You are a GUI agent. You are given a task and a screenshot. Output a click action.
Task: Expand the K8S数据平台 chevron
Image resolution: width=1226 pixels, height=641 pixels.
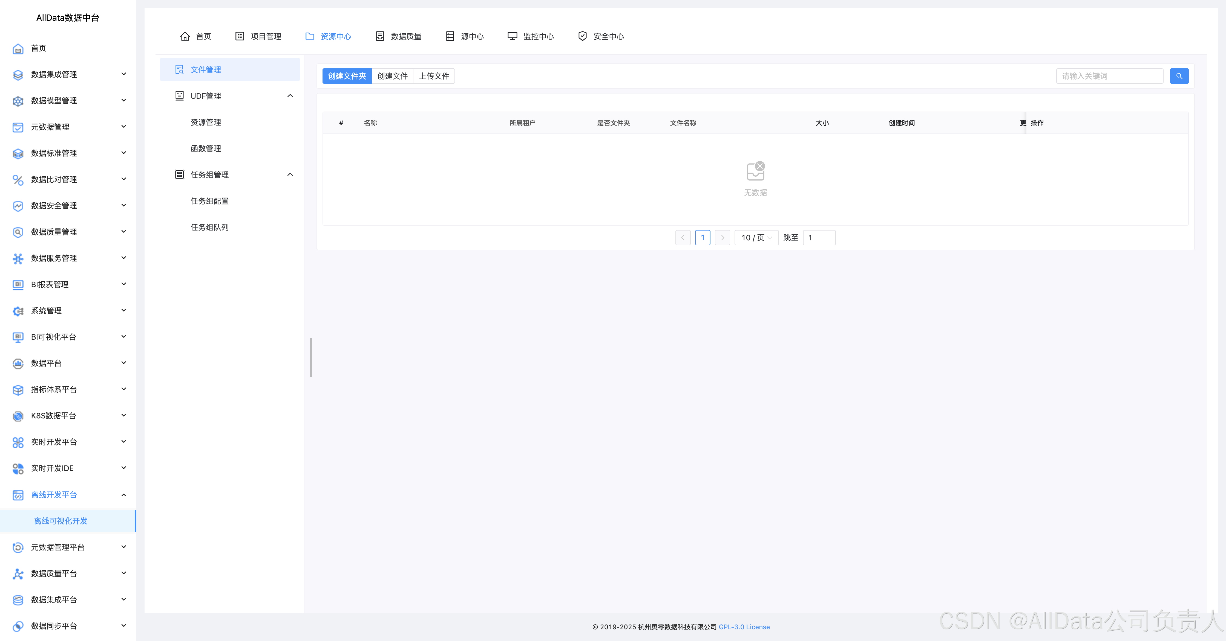[124, 416]
